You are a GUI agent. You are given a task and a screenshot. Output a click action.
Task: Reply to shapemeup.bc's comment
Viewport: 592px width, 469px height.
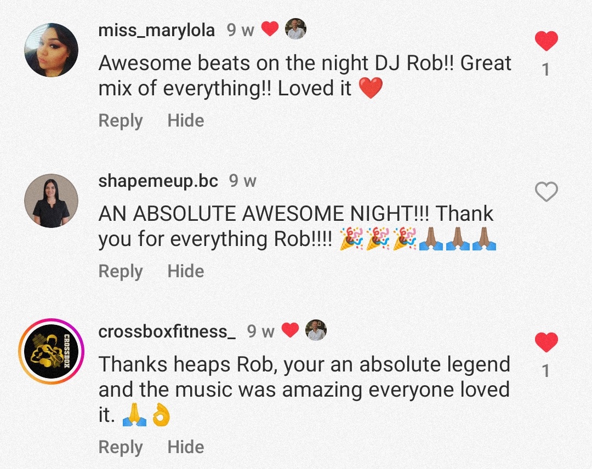tap(121, 271)
